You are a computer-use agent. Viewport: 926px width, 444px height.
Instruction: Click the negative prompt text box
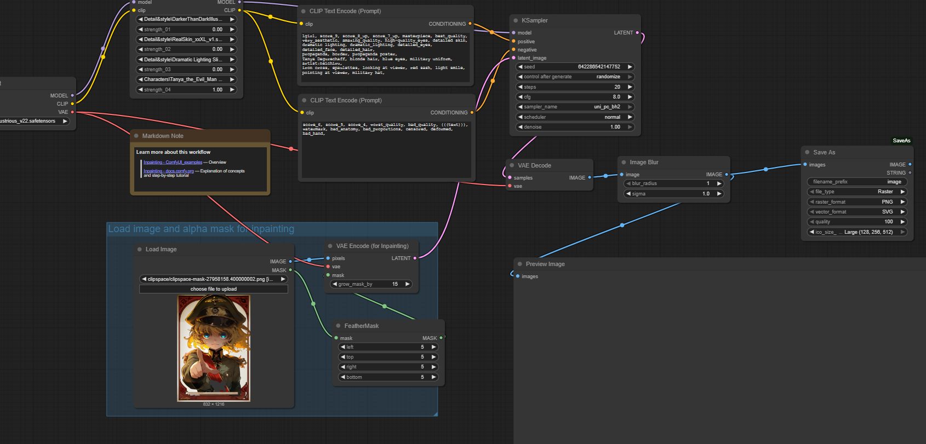click(x=385, y=149)
